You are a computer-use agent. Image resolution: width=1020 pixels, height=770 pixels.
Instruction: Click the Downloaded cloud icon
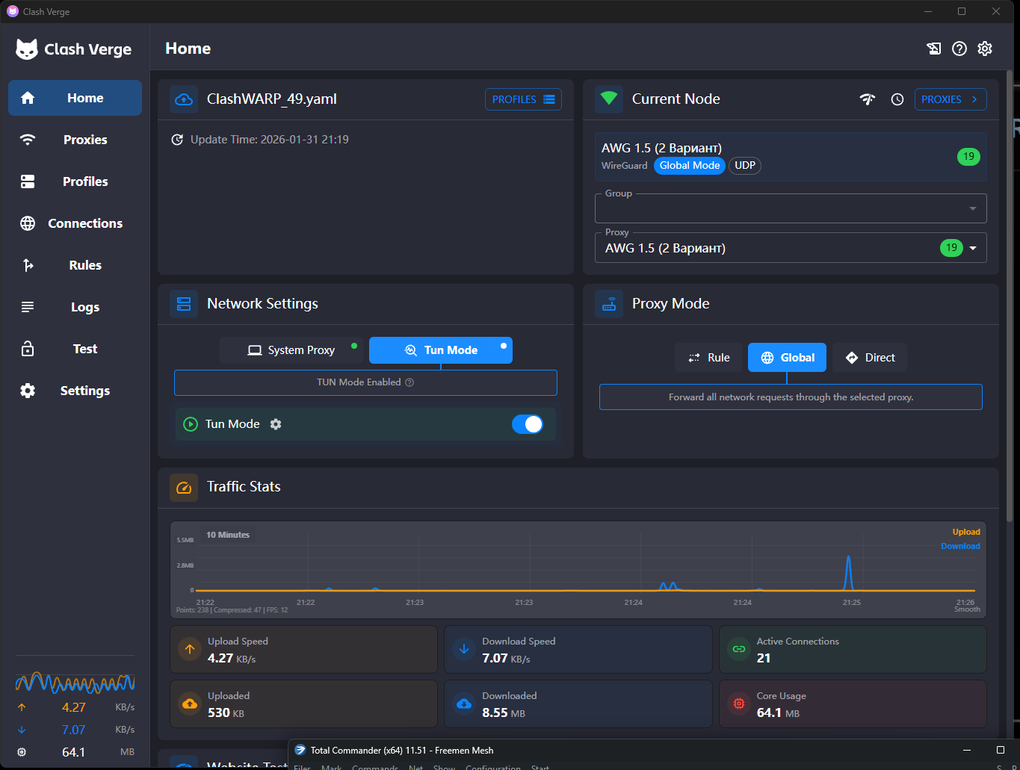[x=464, y=704]
